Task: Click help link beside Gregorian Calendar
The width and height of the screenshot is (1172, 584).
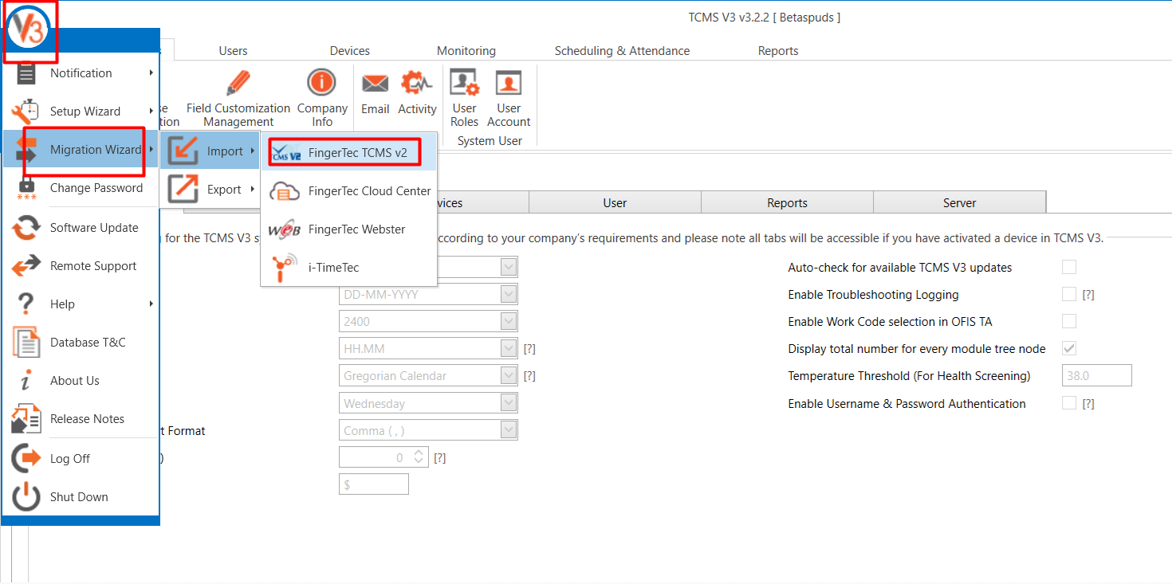Action: click(x=529, y=376)
